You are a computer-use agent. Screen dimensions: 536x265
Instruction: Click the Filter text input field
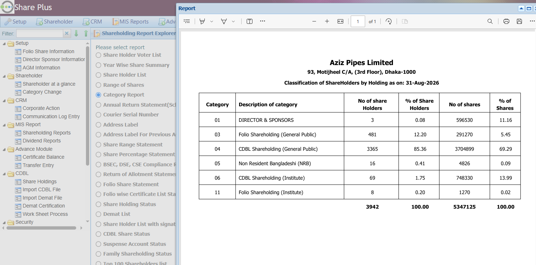pyautogui.click(x=40, y=34)
